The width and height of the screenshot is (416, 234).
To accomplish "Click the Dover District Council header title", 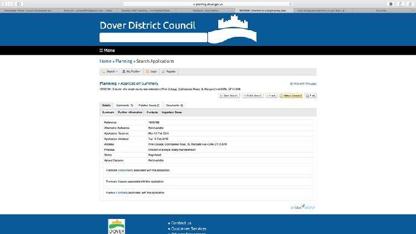I will click(148, 25).
